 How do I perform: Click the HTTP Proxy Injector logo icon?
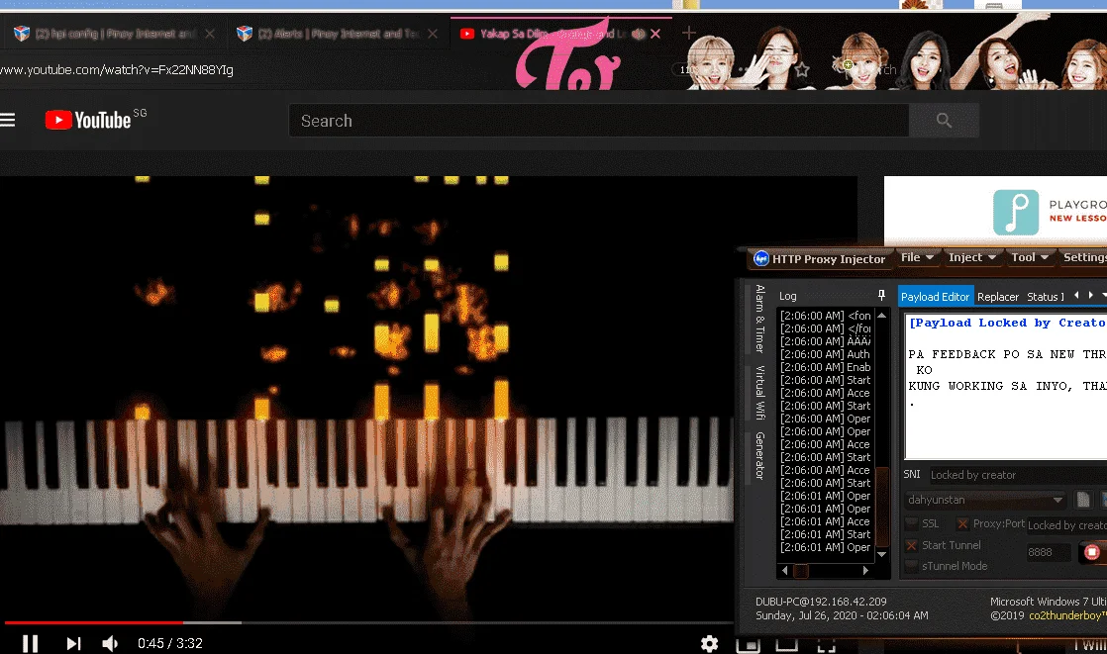coord(761,259)
